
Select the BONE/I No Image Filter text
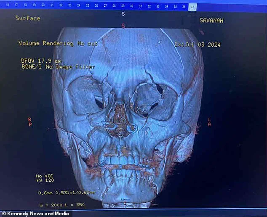click(58, 67)
